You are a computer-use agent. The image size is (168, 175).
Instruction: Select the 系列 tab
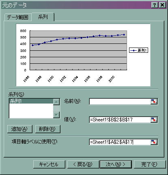[x=43, y=17]
